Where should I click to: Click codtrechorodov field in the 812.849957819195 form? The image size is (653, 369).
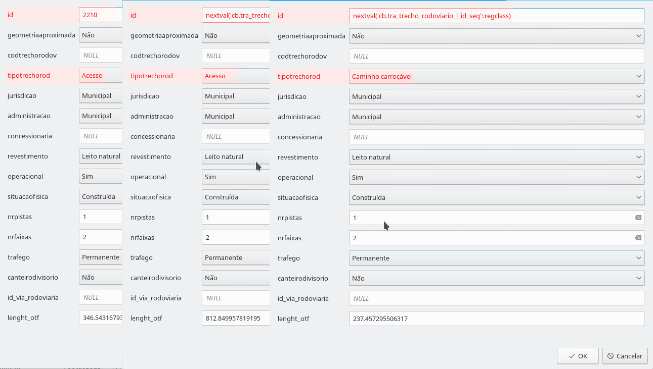(236, 56)
